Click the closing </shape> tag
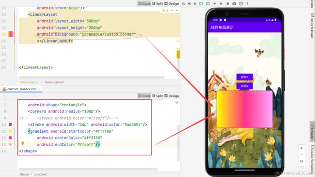Viewport: 315px width, 177px height. pyautogui.click(x=28, y=151)
